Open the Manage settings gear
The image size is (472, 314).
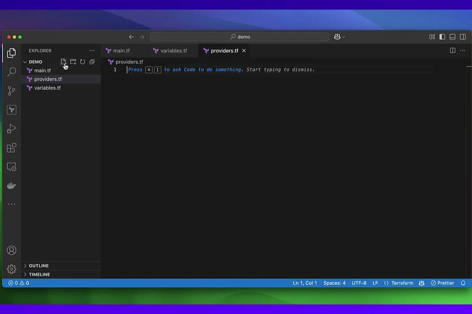pyautogui.click(x=11, y=269)
